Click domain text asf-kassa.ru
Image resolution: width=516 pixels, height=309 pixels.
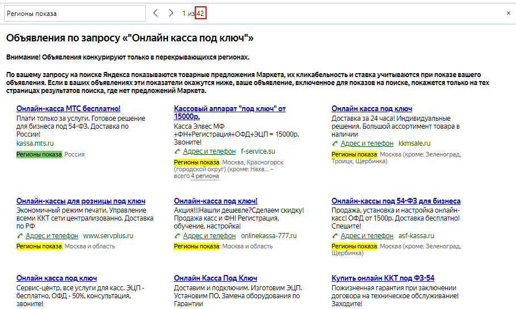[416, 236]
